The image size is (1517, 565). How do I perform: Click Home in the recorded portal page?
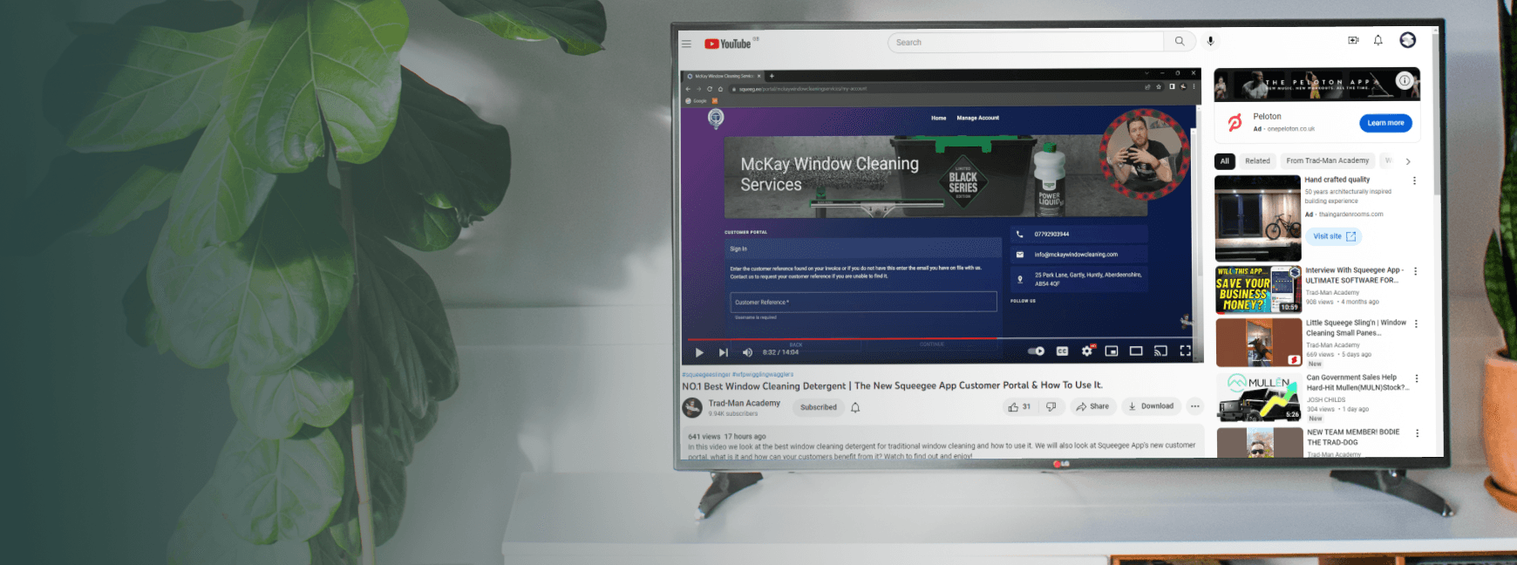point(938,118)
